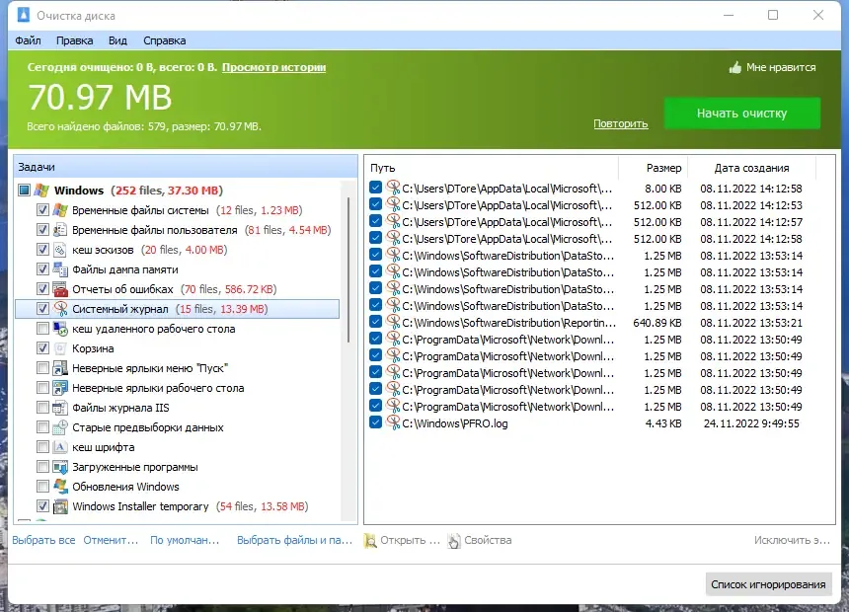Viewport: 849px width, 612px height.
Task: Click the 'Начать очистку' button
Action: 741,114
